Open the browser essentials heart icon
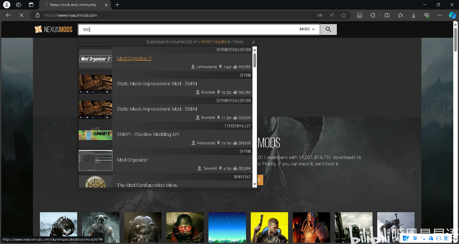This screenshot has height=244, width=459. pyautogui.click(x=427, y=15)
